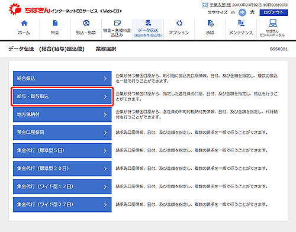Open the 預金口座振替 menu button
Screen dimensions: 296x232
[x=62, y=133]
